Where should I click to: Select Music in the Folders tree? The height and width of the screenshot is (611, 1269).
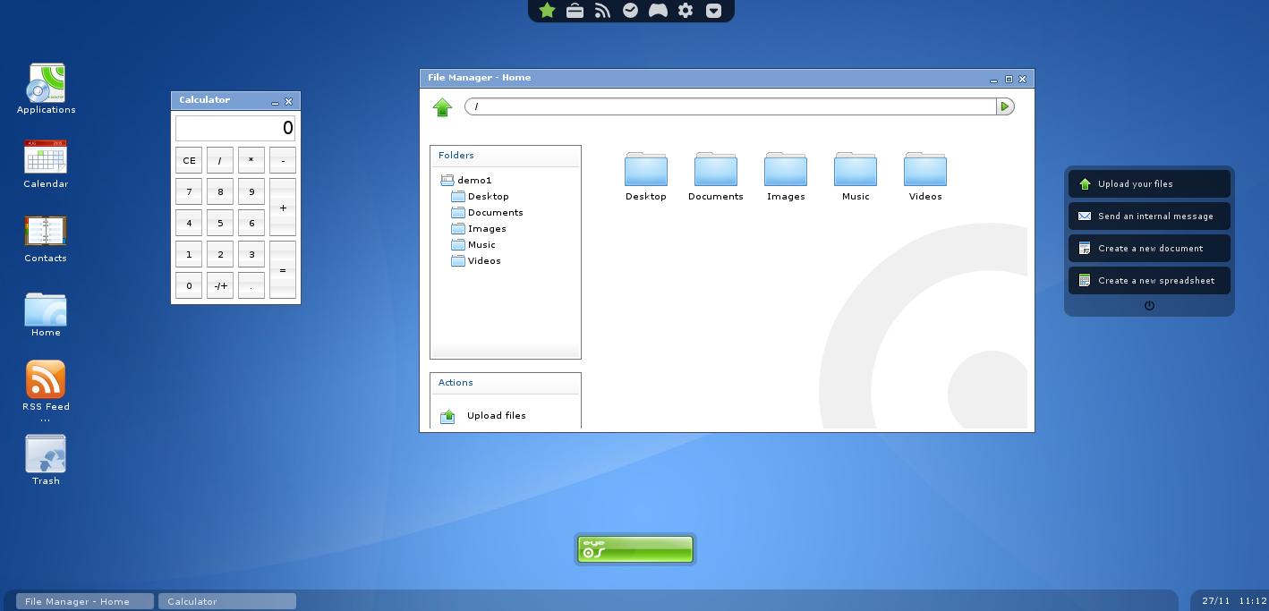pyautogui.click(x=473, y=244)
